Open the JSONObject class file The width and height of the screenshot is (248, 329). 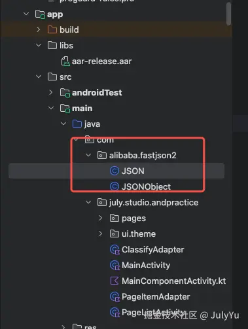pos(146,186)
